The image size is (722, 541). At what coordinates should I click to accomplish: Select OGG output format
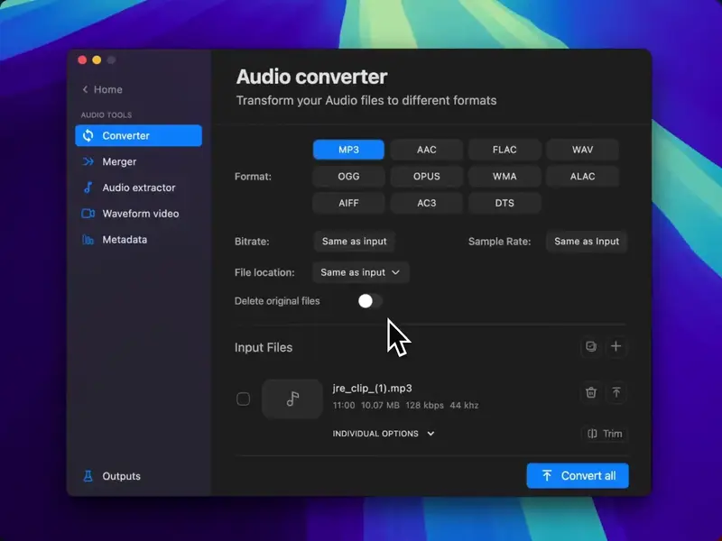point(348,176)
